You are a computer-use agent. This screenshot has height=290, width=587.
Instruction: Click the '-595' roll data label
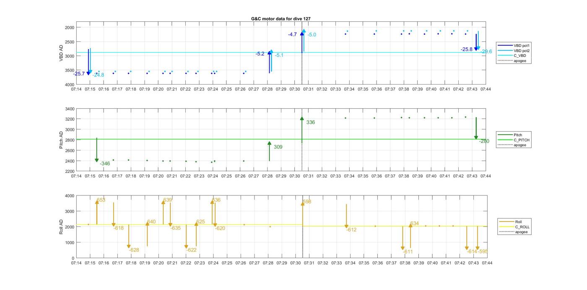tap(483, 252)
